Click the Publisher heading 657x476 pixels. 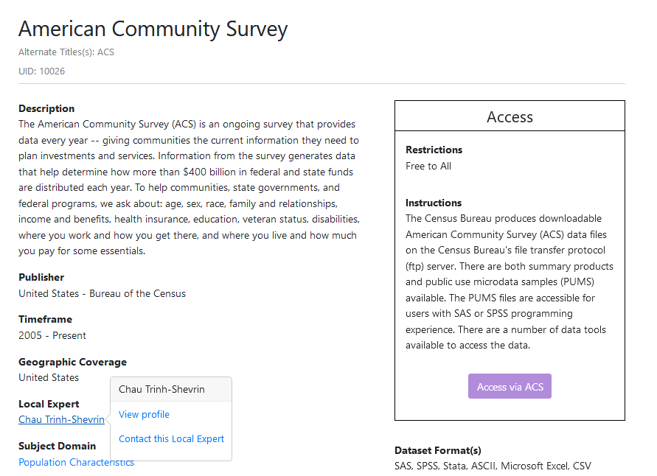pyautogui.click(x=41, y=277)
